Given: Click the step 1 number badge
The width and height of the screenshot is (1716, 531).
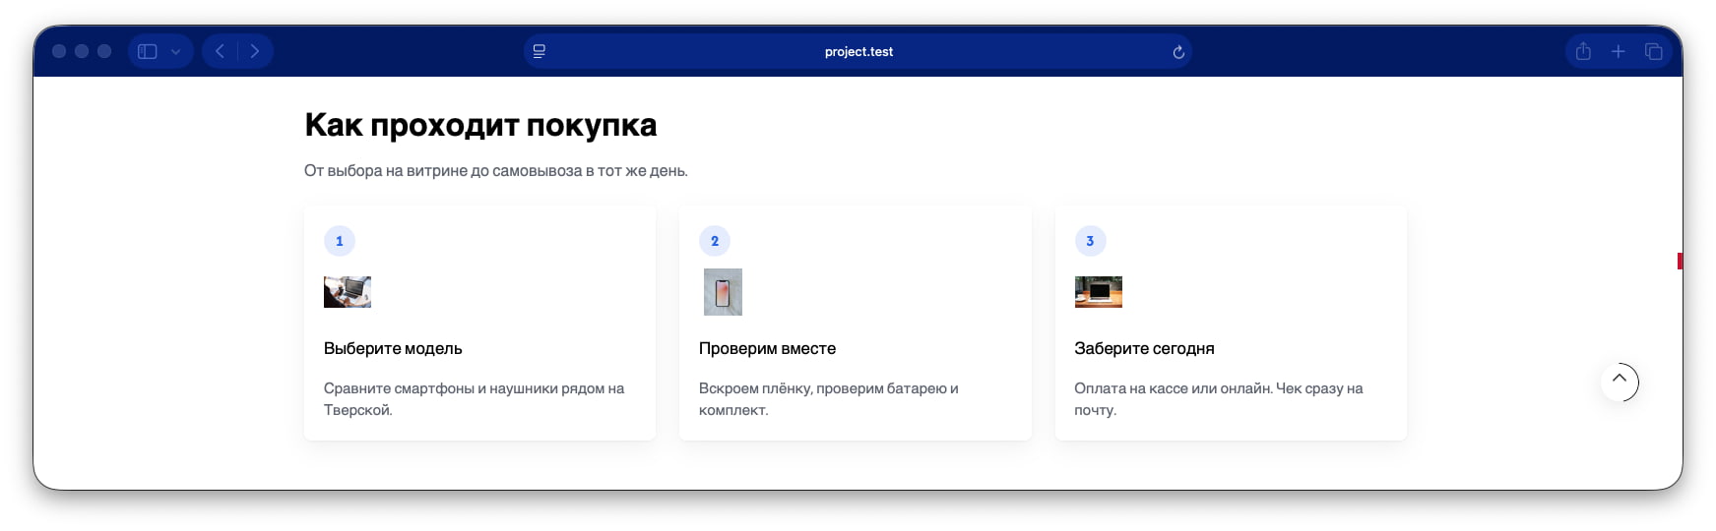Looking at the screenshot, I should (x=340, y=241).
